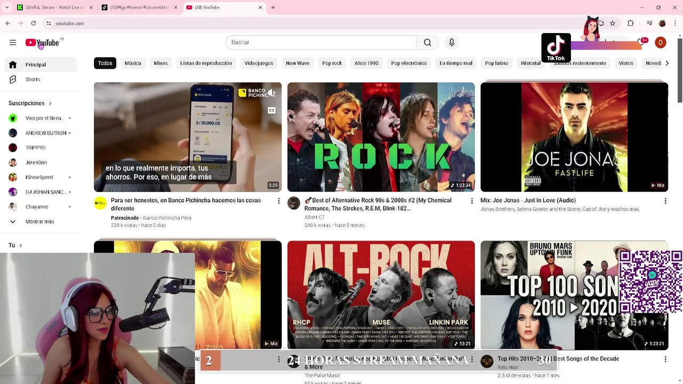Open a new browser tab with plus
The width and height of the screenshot is (683, 384).
click(x=273, y=7)
